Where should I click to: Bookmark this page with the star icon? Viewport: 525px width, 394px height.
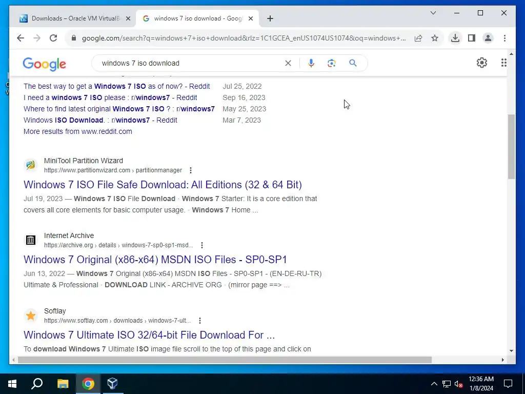[435, 38]
